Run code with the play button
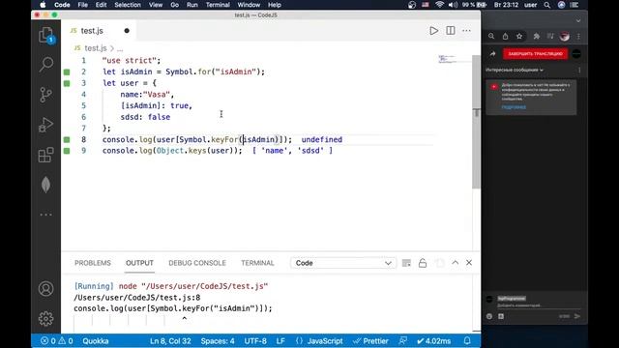This screenshot has width=619, height=348. pyautogui.click(x=434, y=31)
